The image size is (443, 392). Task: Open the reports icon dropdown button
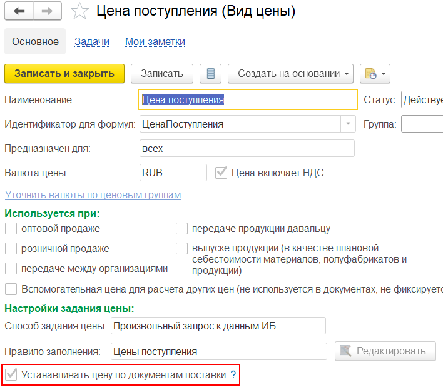[375, 74]
